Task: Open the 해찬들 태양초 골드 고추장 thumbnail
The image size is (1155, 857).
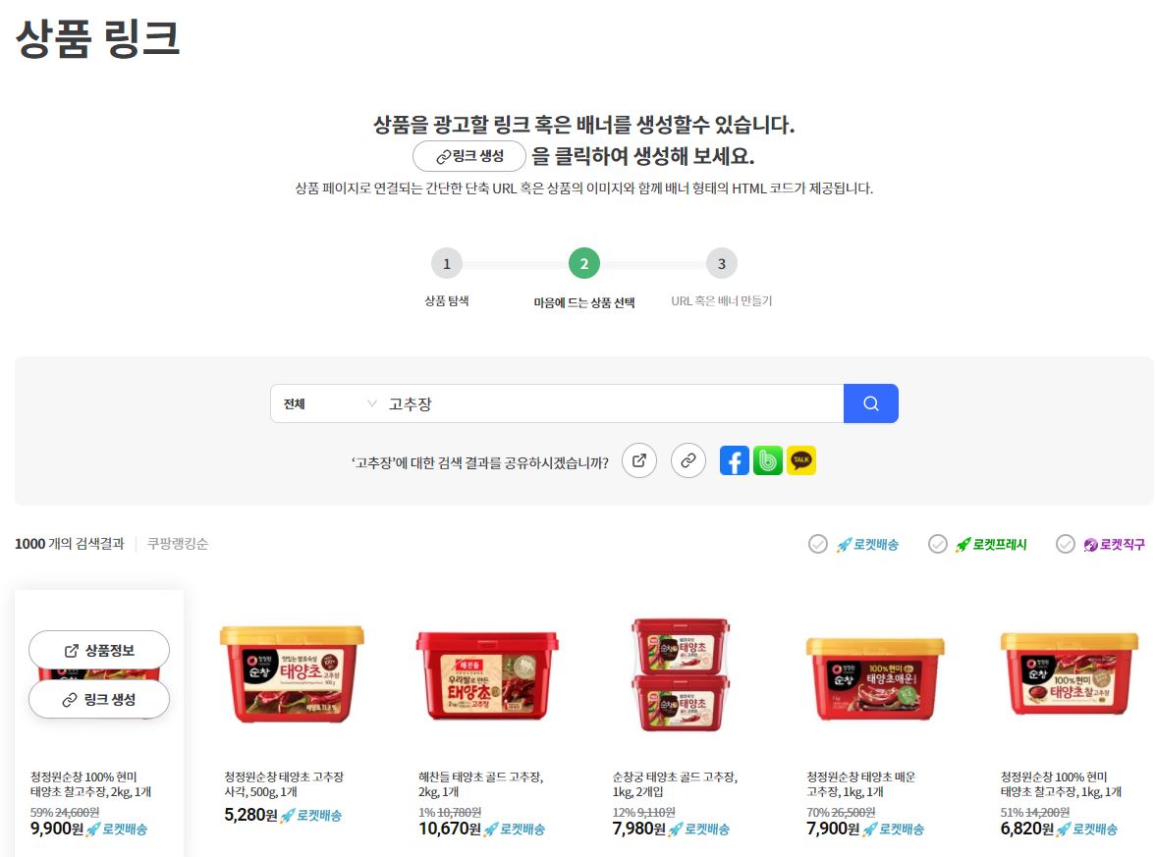Action: coord(487,675)
